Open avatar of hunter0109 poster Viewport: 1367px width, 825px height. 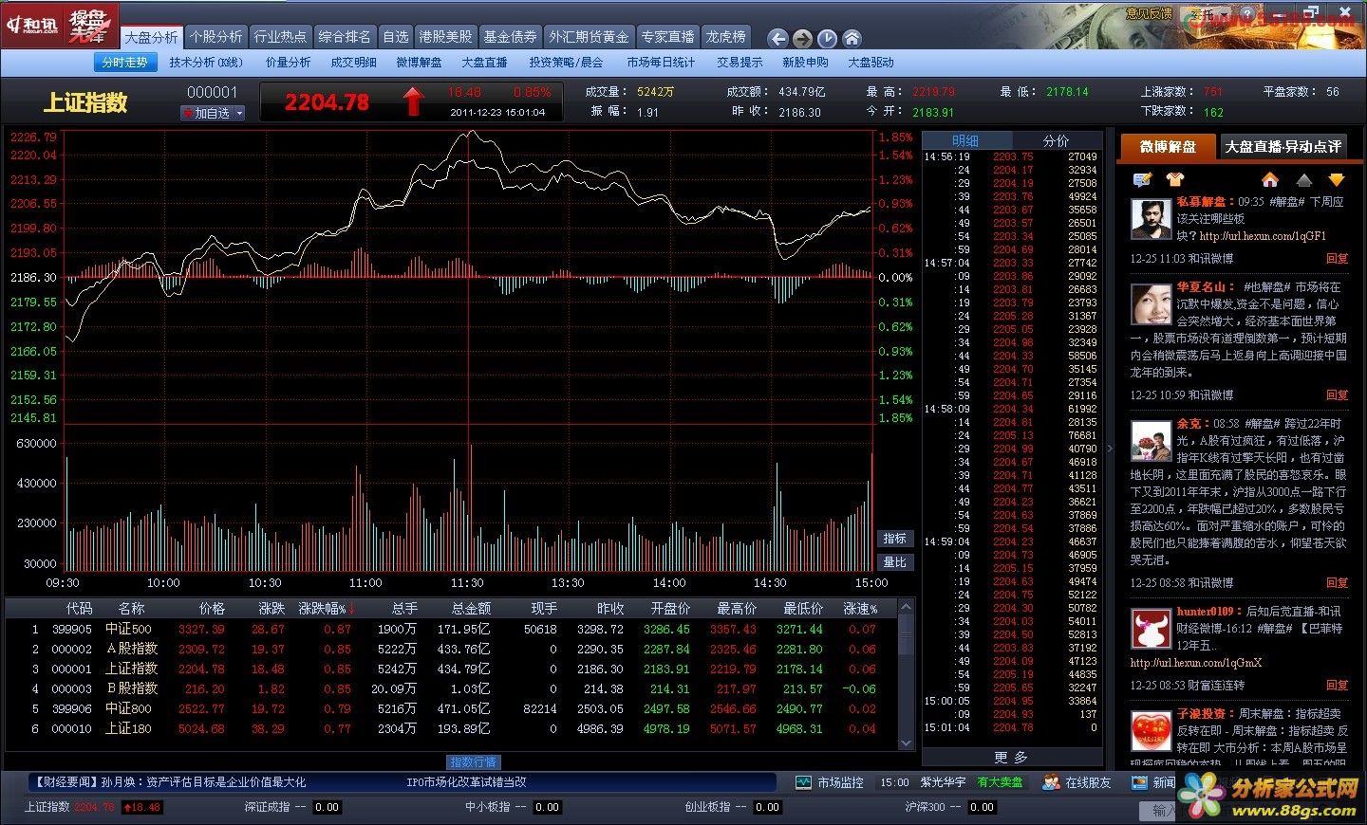click(1151, 629)
